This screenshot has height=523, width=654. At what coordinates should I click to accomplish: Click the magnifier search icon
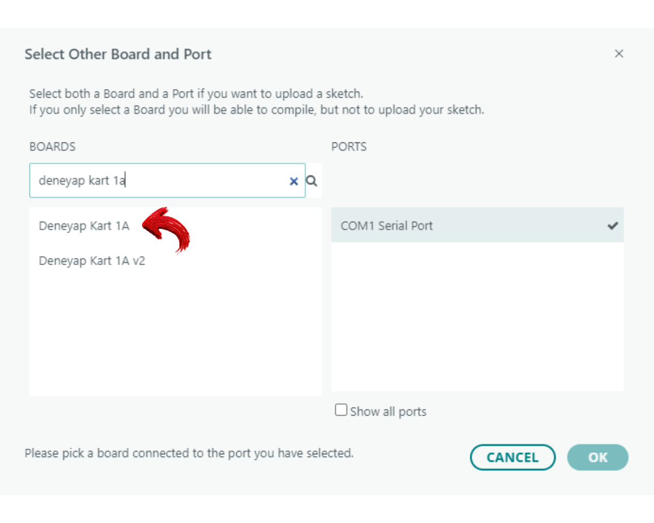[311, 181]
